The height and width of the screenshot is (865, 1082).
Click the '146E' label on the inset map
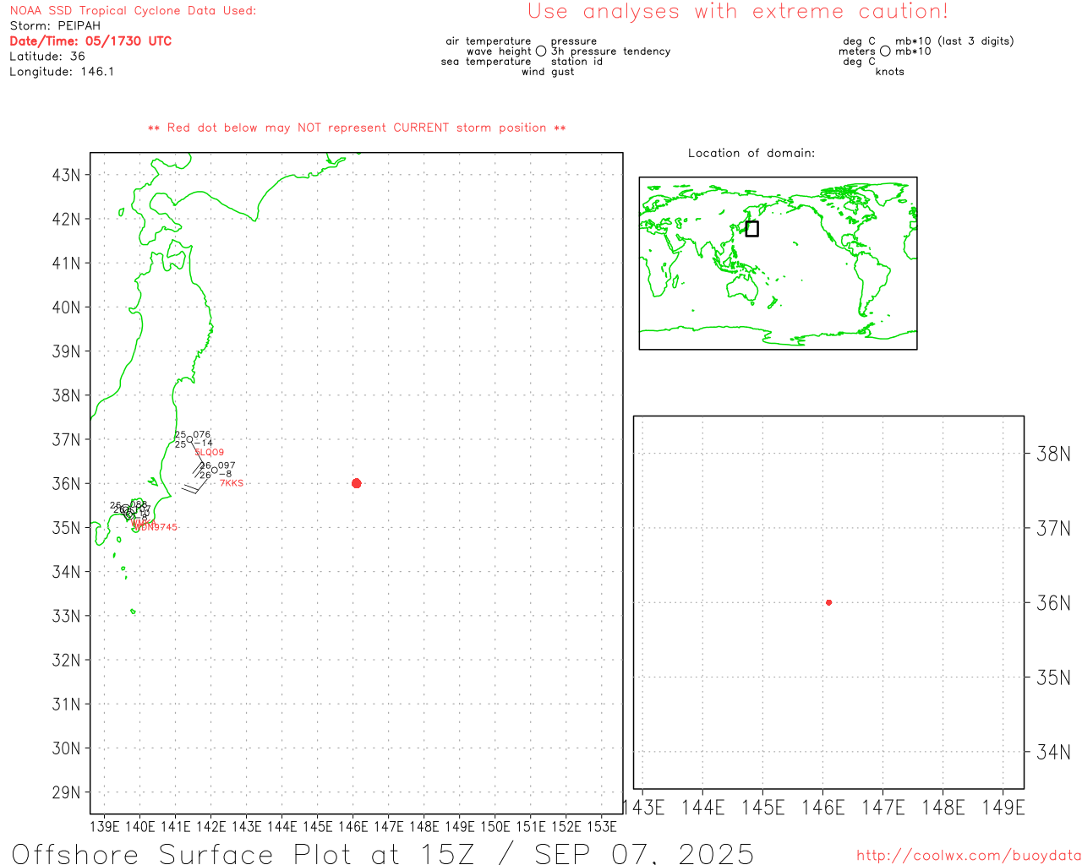[x=823, y=808]
